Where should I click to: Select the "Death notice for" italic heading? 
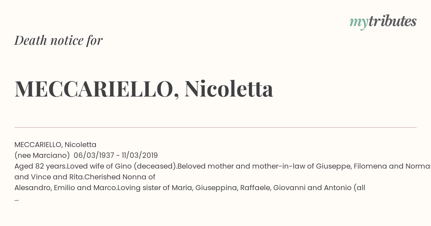59,40
